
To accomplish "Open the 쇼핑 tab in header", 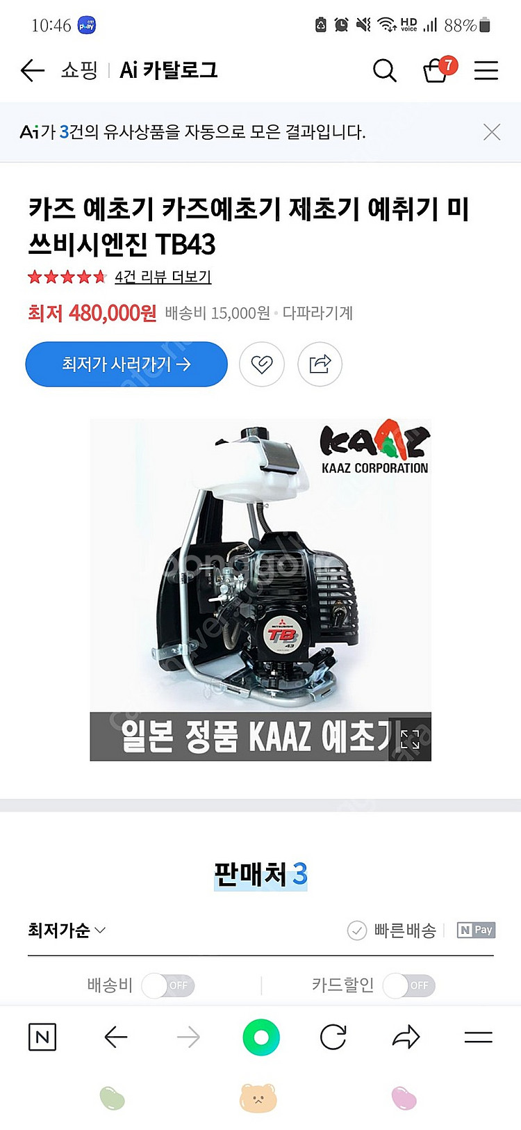I will [x=78, y=70].
